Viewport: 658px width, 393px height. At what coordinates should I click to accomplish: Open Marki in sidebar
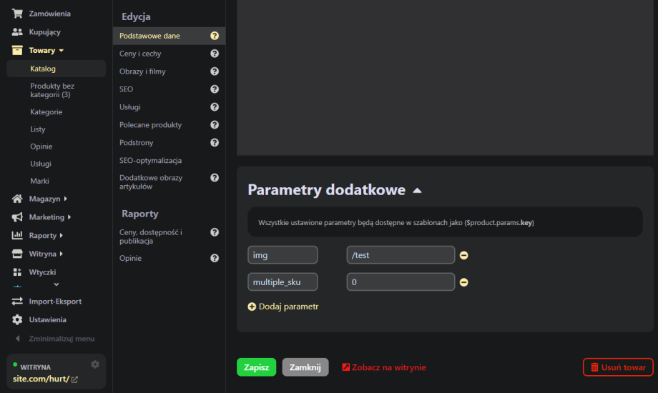[x=39, y=181]
